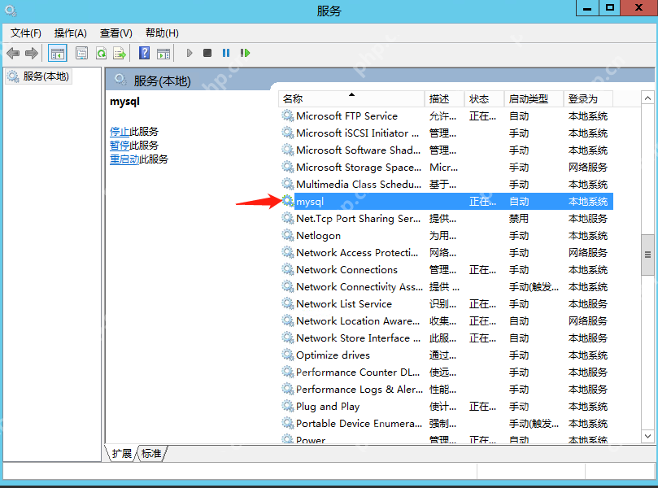Open the 文件(F) menu
The width and height of the screenshot is (658, 488).
pyautogui.click(x=26, y=33)
